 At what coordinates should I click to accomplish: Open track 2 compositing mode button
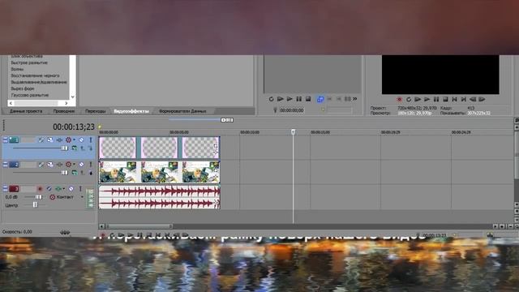[x=75, y=173]
